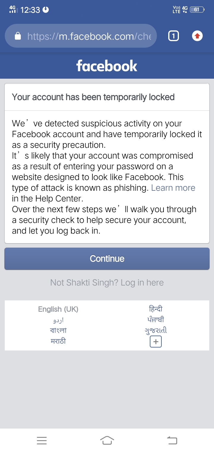The width and height of the screenshot is (214, 453).
Task: Select ગુજરાતી as display language
Action: pyautogui.click(x=155, y=330)
